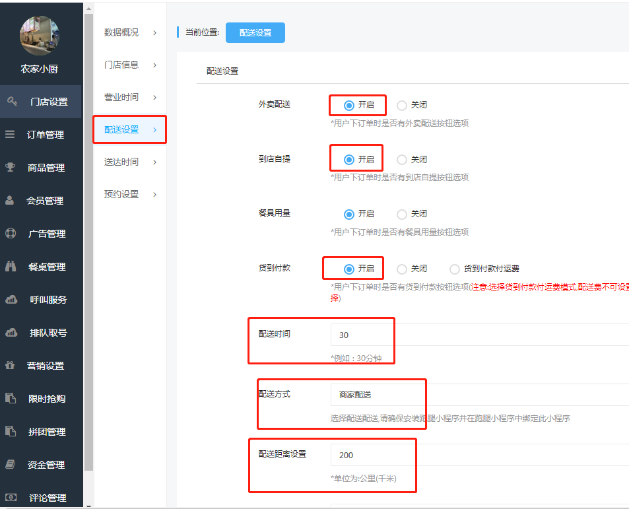Select 开启 for 餐具用量
The image size is (629, 509).
click(349, 214)
